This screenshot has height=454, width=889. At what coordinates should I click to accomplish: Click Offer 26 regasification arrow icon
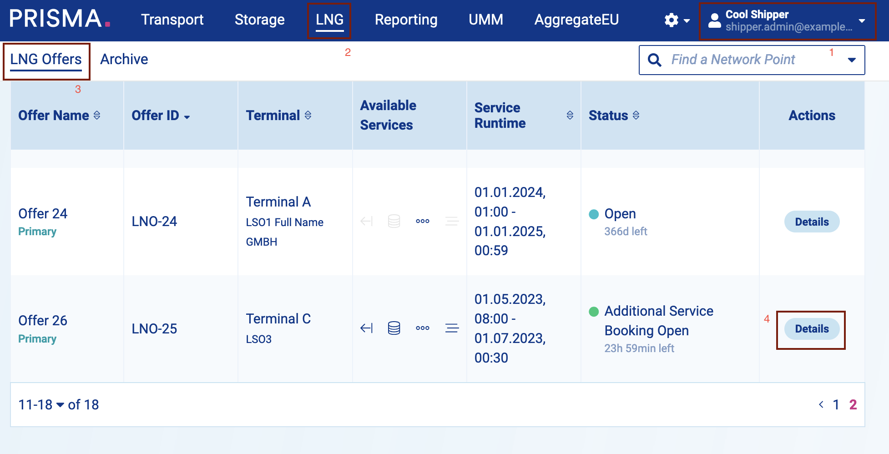366,328
